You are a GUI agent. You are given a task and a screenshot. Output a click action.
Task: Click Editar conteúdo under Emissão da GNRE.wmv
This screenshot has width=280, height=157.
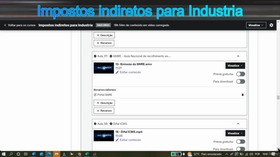click(x=130, y=72)
